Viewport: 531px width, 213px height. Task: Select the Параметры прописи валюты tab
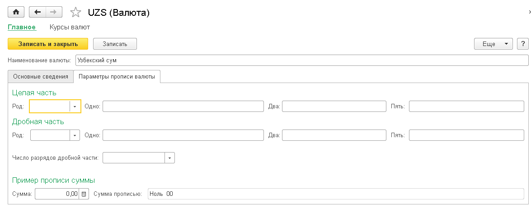pyautogui.click(x=117, y=77)
